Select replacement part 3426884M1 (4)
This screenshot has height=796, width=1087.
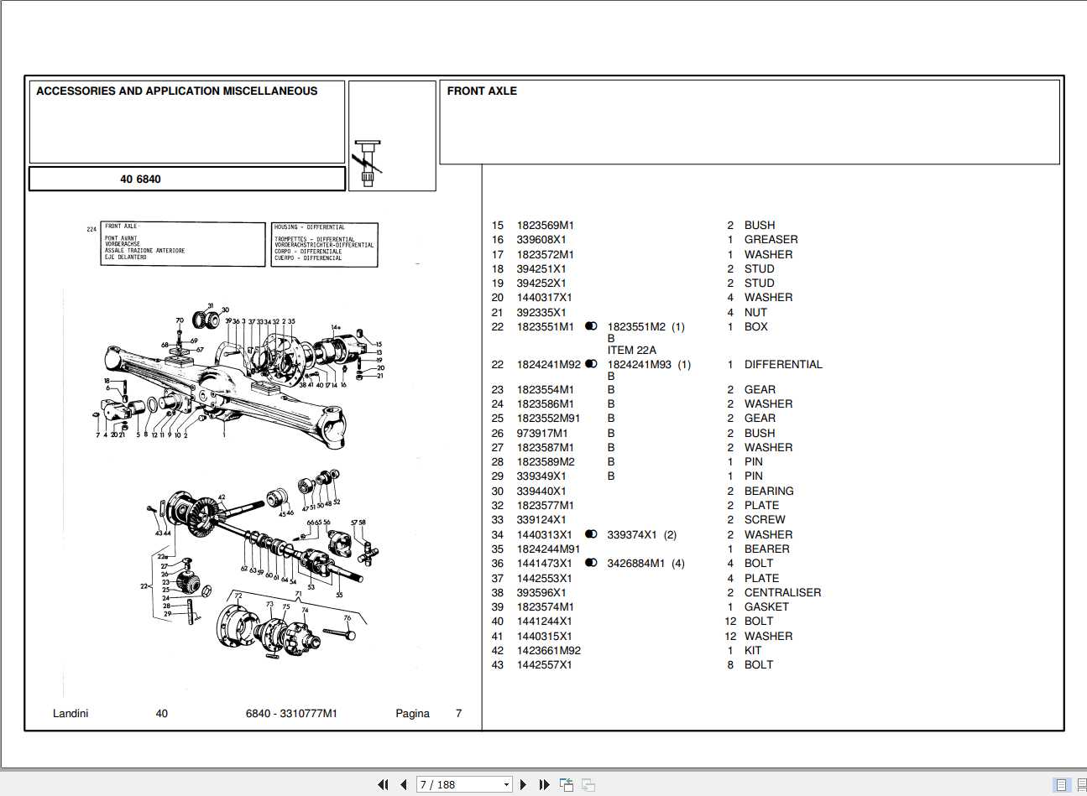(646, 563)
